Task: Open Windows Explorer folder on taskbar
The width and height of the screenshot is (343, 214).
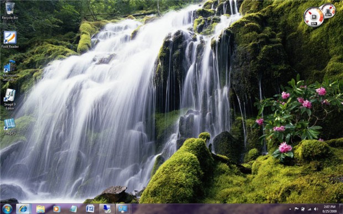Action: tap(40, 209)
